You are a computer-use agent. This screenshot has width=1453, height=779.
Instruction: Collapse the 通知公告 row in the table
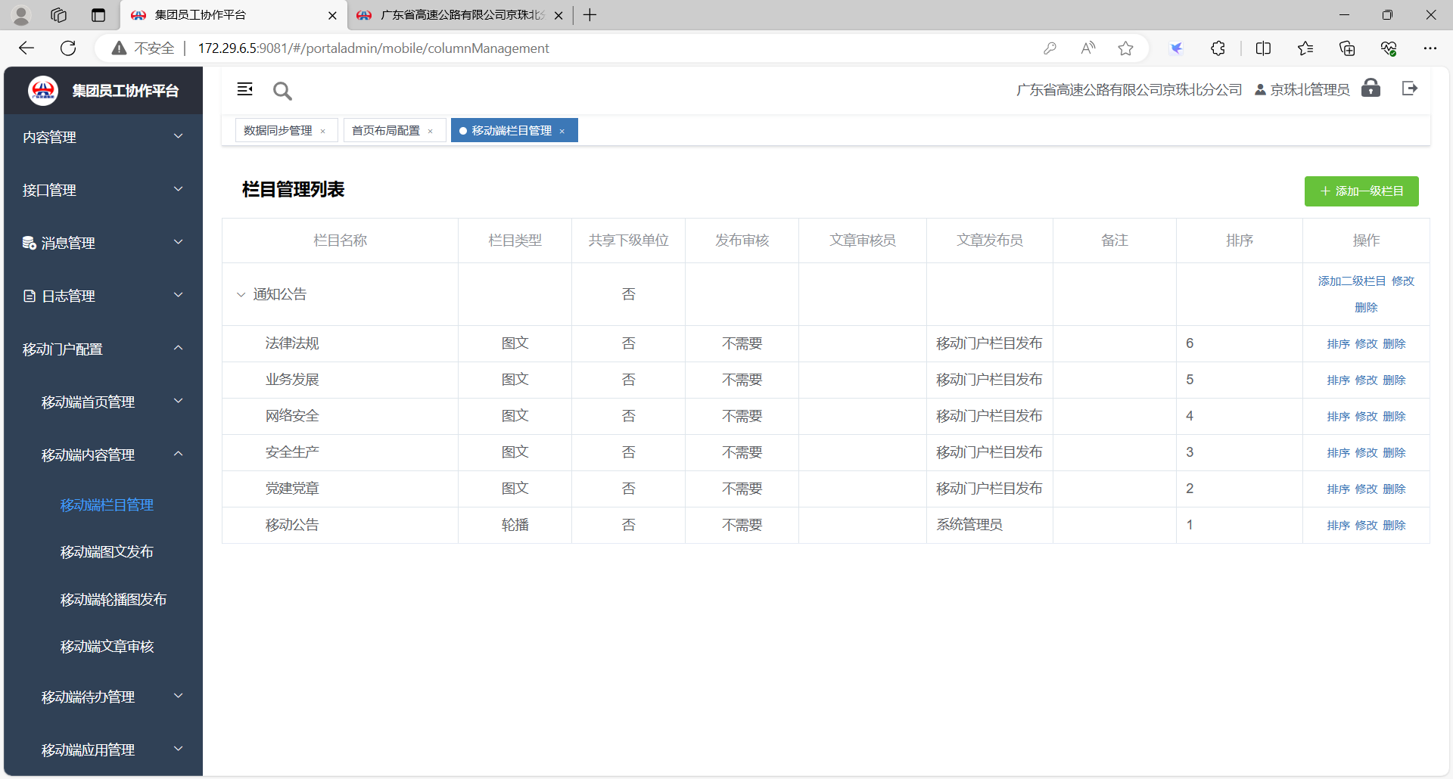coord(241,295)
